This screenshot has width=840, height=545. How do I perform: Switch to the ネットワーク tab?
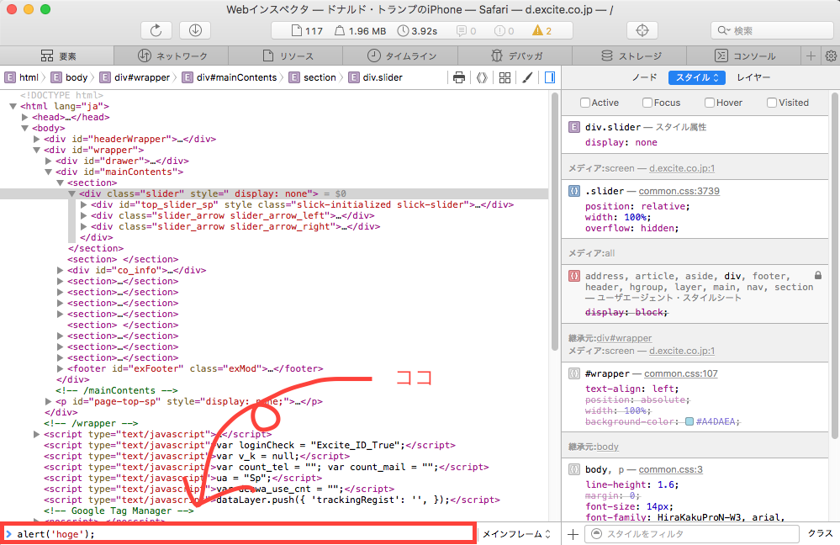click(172, 56)
